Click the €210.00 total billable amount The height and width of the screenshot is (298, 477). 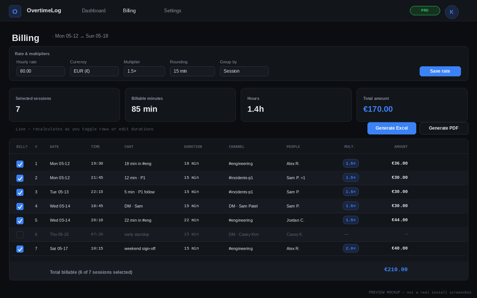(396, 270)
